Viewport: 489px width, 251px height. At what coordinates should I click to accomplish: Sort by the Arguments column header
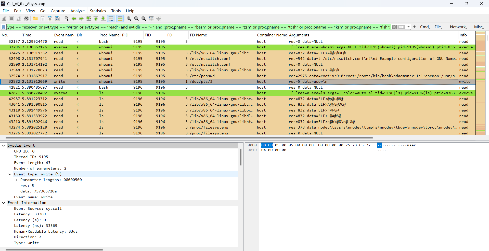pos(373,35)
